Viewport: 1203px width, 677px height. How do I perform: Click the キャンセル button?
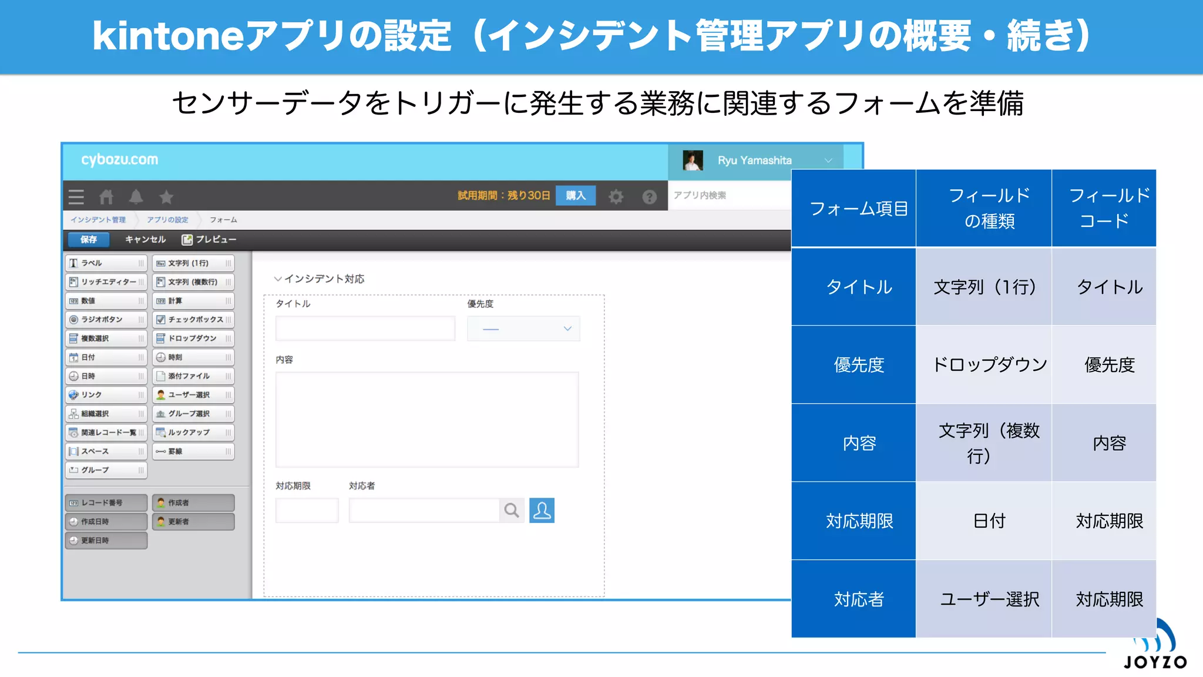[145, 239]
